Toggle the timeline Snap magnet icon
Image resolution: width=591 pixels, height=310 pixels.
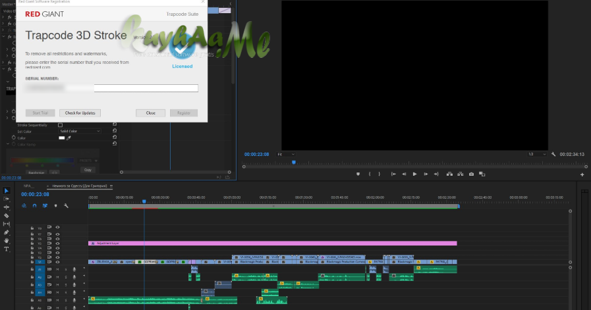(x=35, y=205)
